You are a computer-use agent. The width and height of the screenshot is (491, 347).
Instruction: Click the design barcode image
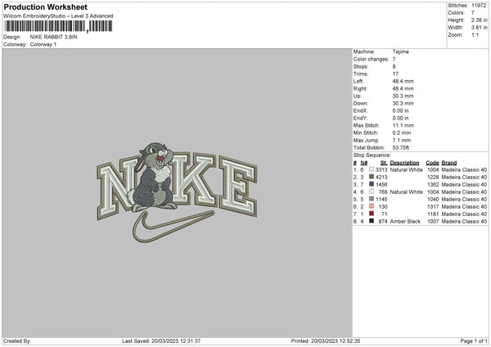(58, 26)
